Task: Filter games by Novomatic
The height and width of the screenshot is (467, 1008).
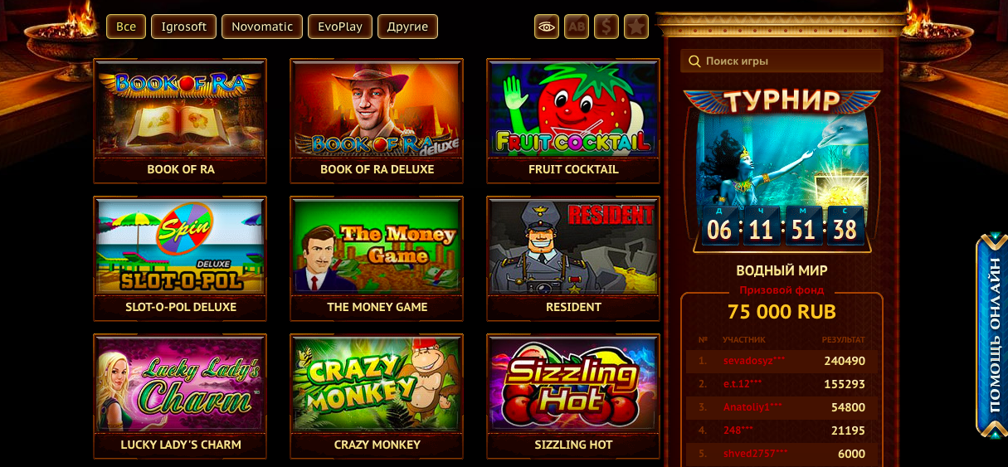Action: click(262, 27)
